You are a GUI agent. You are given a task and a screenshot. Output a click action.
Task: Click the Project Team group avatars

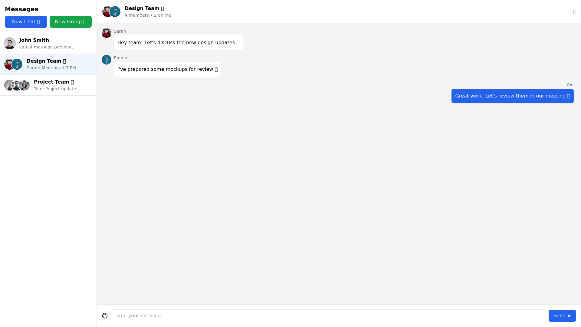tap(17, 85)
